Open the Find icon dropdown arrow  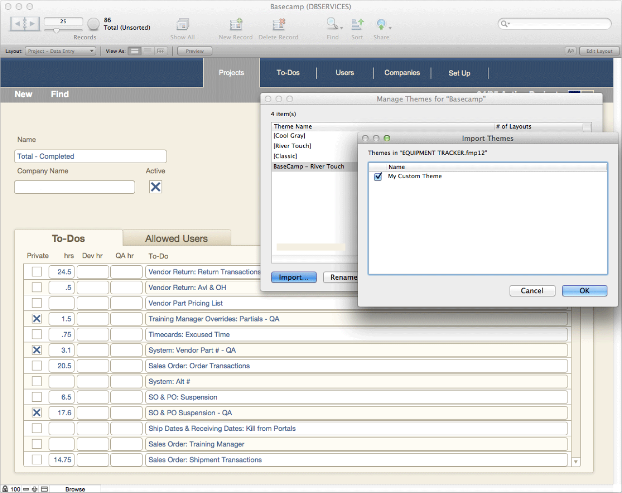point(342,28)
